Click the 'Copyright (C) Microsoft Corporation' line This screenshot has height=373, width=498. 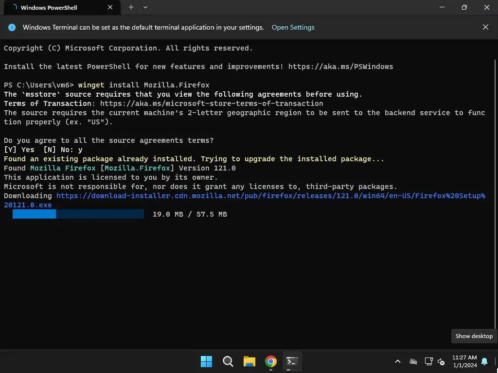[128, 48]
